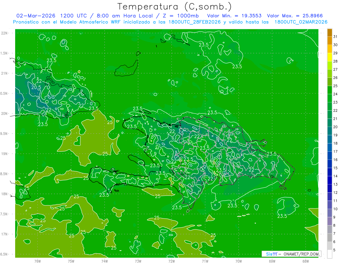Click the 74W longitude axis label
The height and width of the screenshot is (265, 343).
tap(104, 261)
